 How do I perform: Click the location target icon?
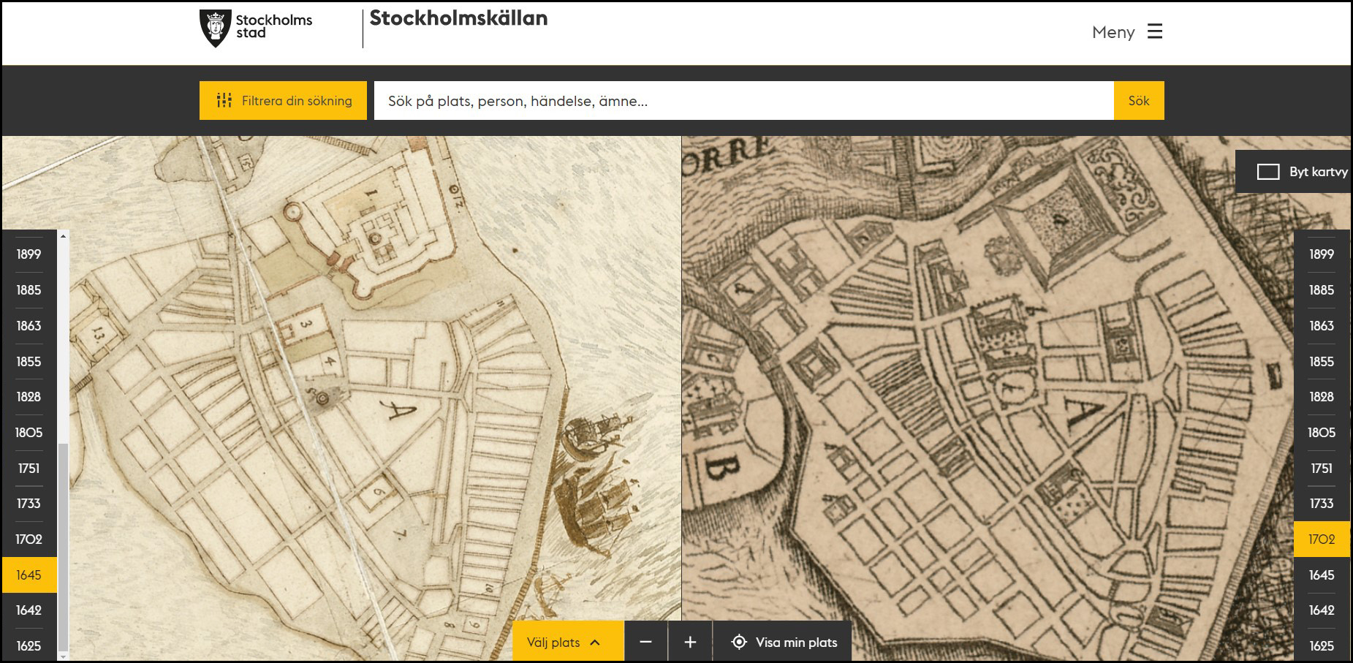(739, 642)
